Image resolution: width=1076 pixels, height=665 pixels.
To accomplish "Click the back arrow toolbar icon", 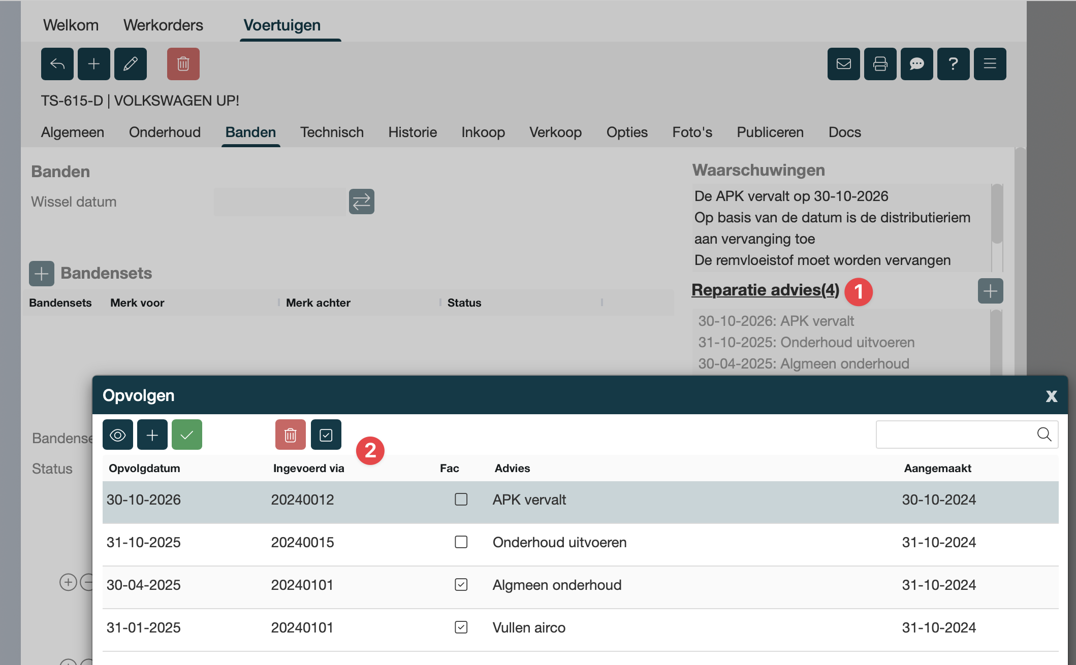I will [x=57, y=64].
